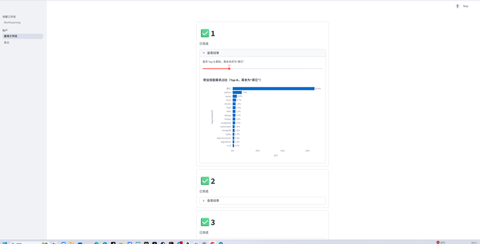This screenshot has width=480, height=244.
Task: Click the chart title 职业技能需求占比
Action: coord(232,80)
